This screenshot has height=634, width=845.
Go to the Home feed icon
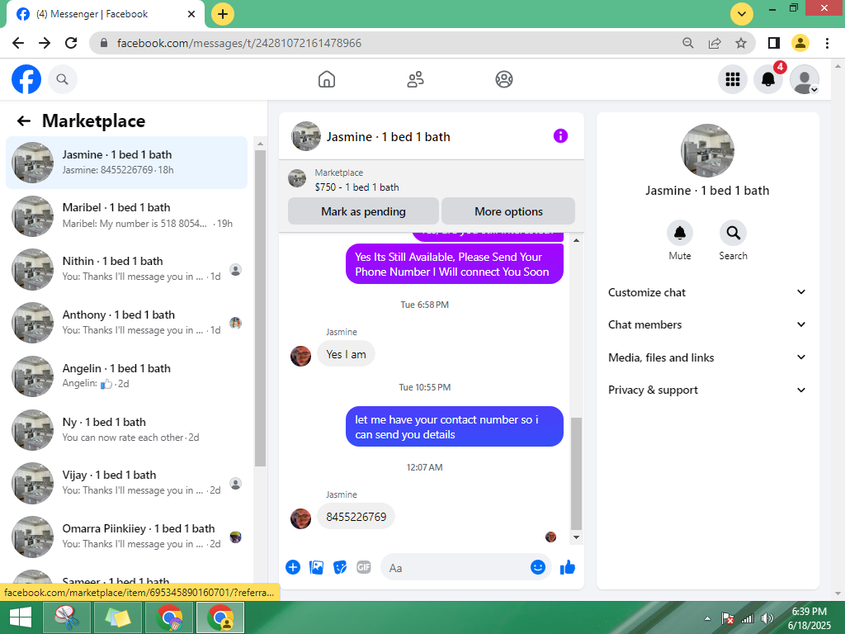tap(327, 79)
